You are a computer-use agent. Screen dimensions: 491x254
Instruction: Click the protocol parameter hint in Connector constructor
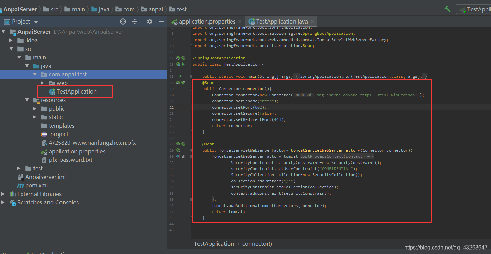[x=304, y=95]
